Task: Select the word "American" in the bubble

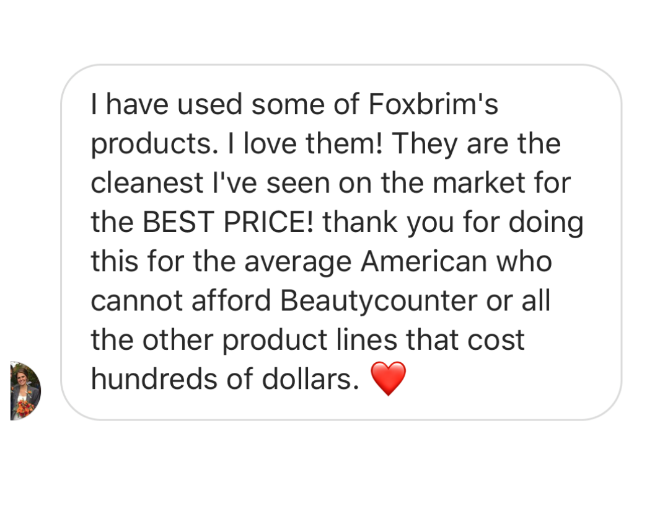Action: point(424,261)
